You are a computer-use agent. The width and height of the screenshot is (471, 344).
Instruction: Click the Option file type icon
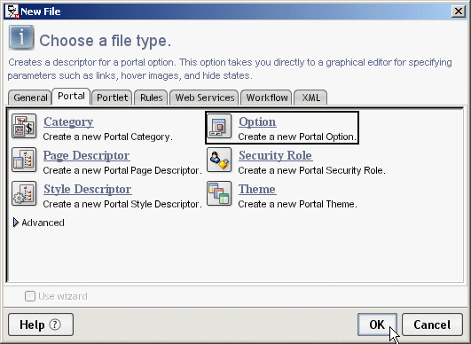tap(219, 126)
